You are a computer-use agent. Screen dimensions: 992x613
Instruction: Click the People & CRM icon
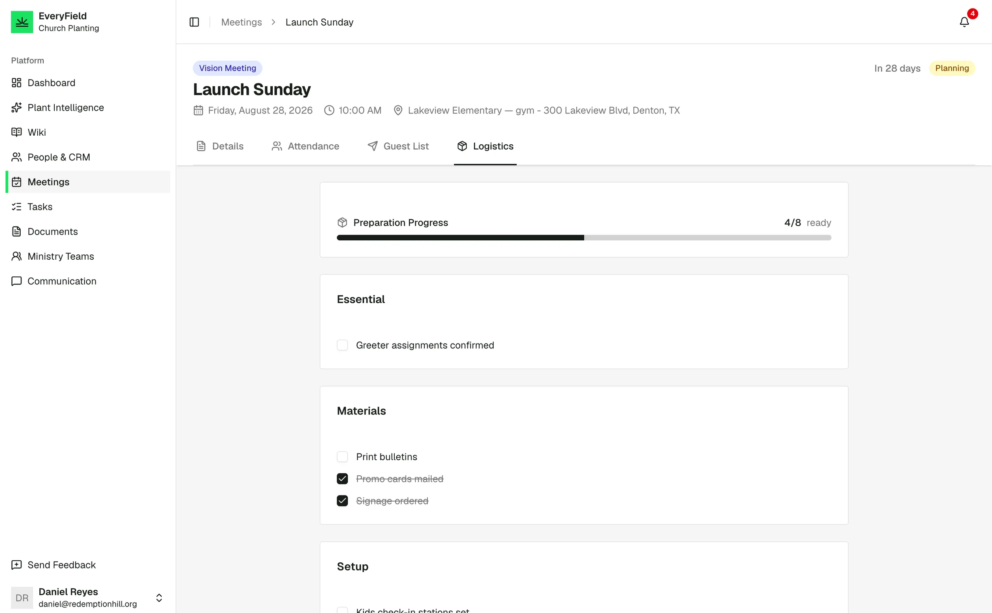point(17,157)
